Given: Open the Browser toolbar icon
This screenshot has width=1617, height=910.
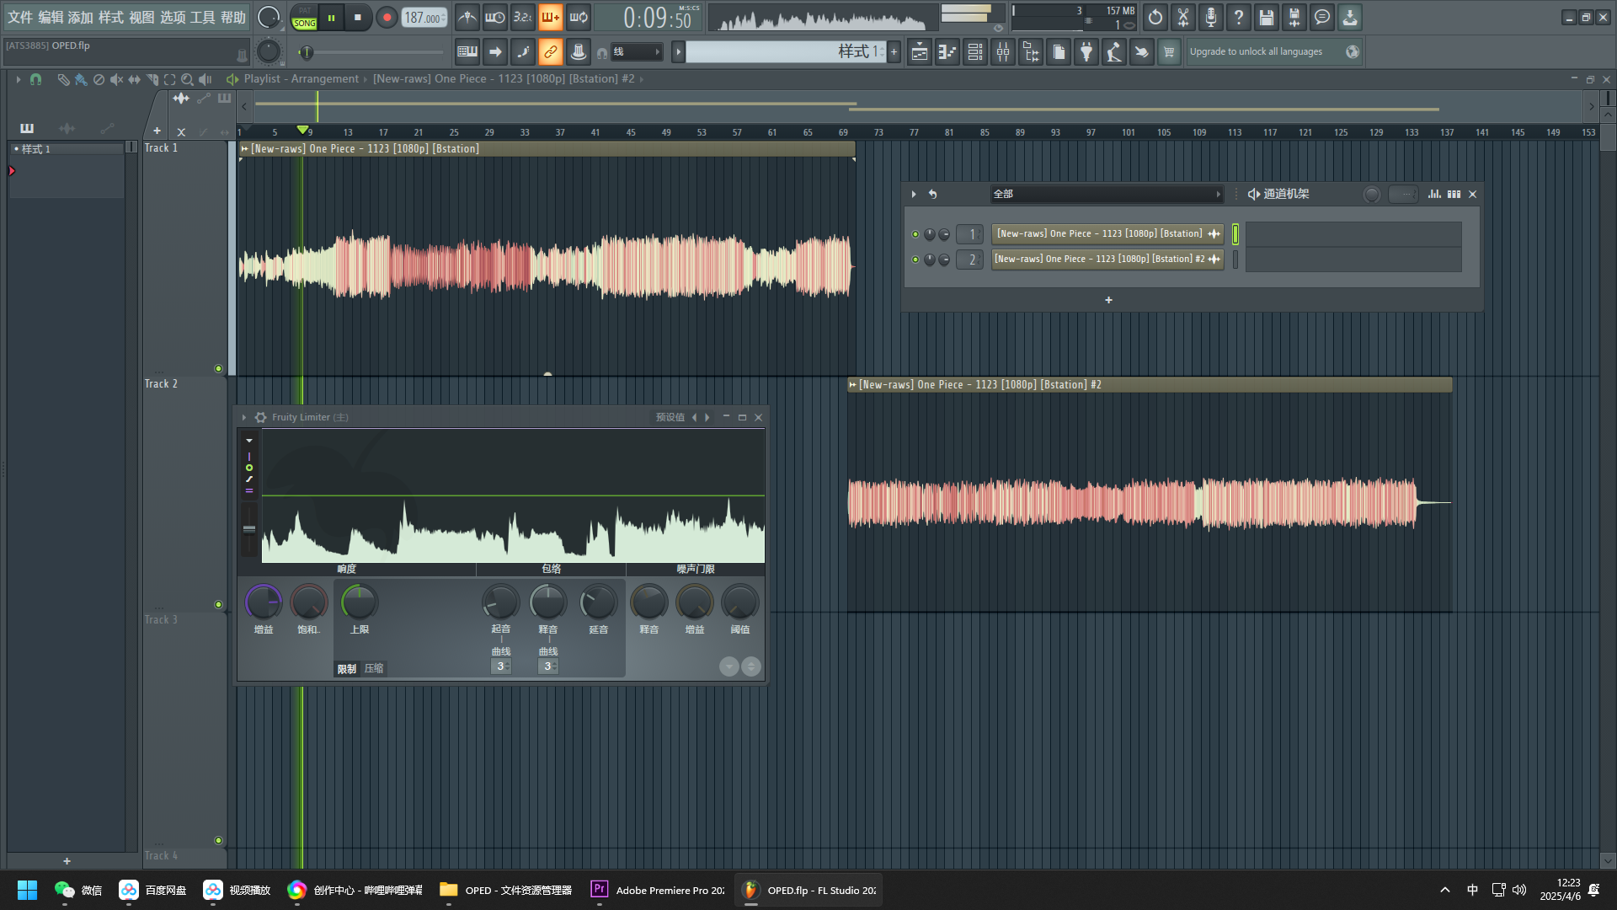Looking at the screenshot, I should click(x=1031, y=52).
